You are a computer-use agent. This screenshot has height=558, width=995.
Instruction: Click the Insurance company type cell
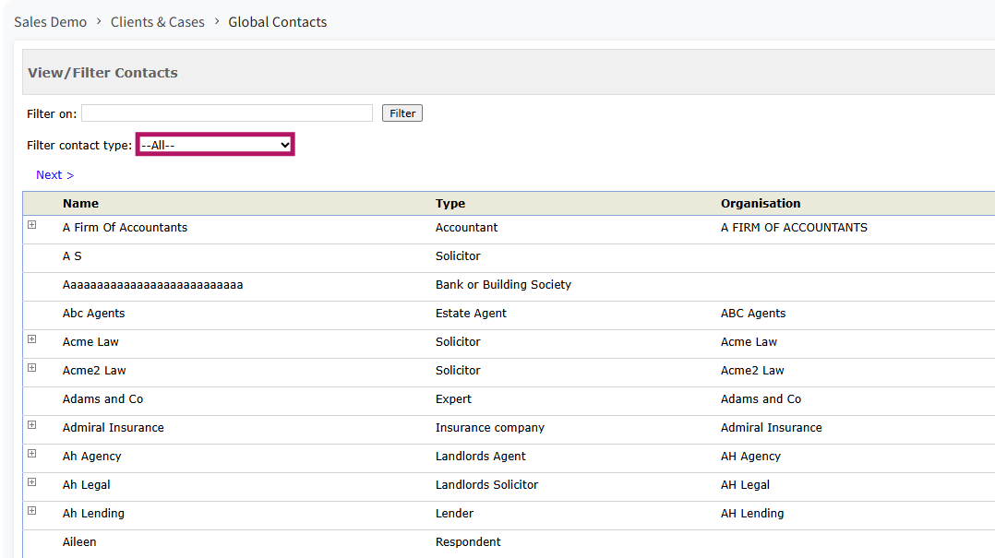tap(490, 427)
